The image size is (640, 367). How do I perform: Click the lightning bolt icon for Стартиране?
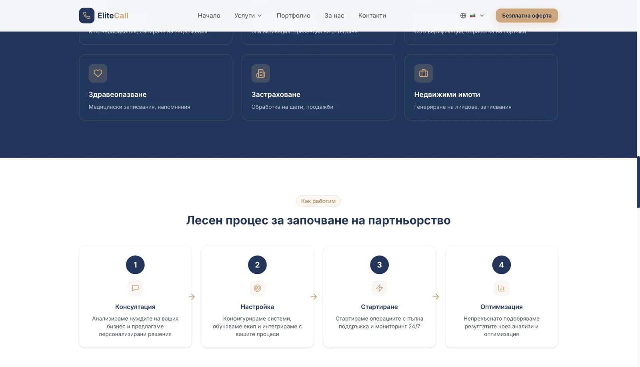(379, 288)
